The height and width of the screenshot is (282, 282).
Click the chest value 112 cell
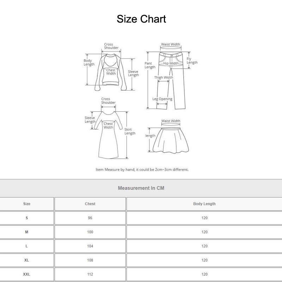pyautogui.click(x=90, y=274)
